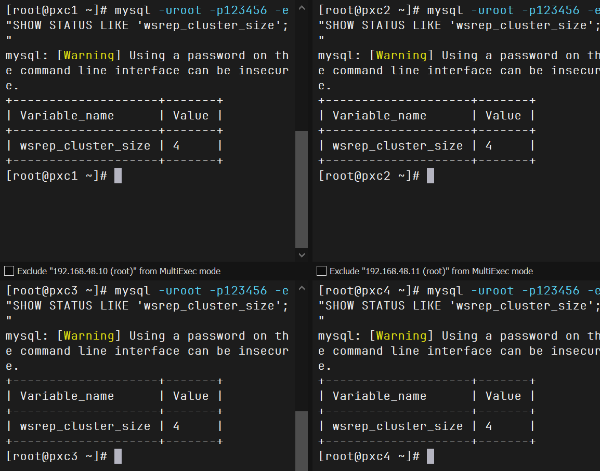This screenshot has height=471, width=600.
Task: Click the cluster size value 4 in pxc2
Action: [x=489, y=146]
